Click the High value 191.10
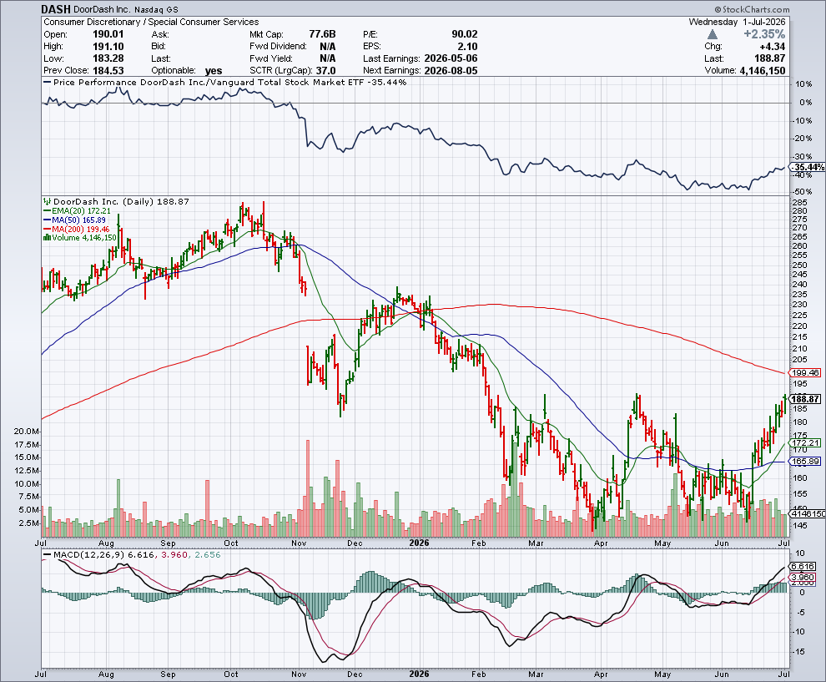 108,47
